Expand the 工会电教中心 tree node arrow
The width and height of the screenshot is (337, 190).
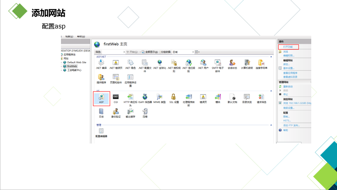62,70
